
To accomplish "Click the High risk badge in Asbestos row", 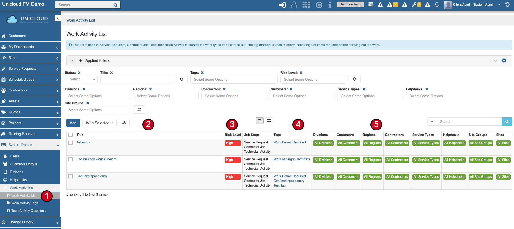I will coord(233,143).
